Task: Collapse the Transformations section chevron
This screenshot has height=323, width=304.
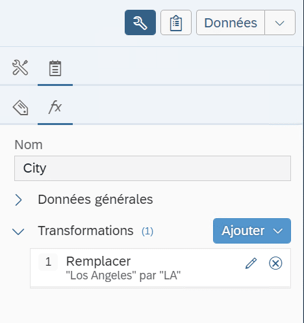Action: coord(18,231)
